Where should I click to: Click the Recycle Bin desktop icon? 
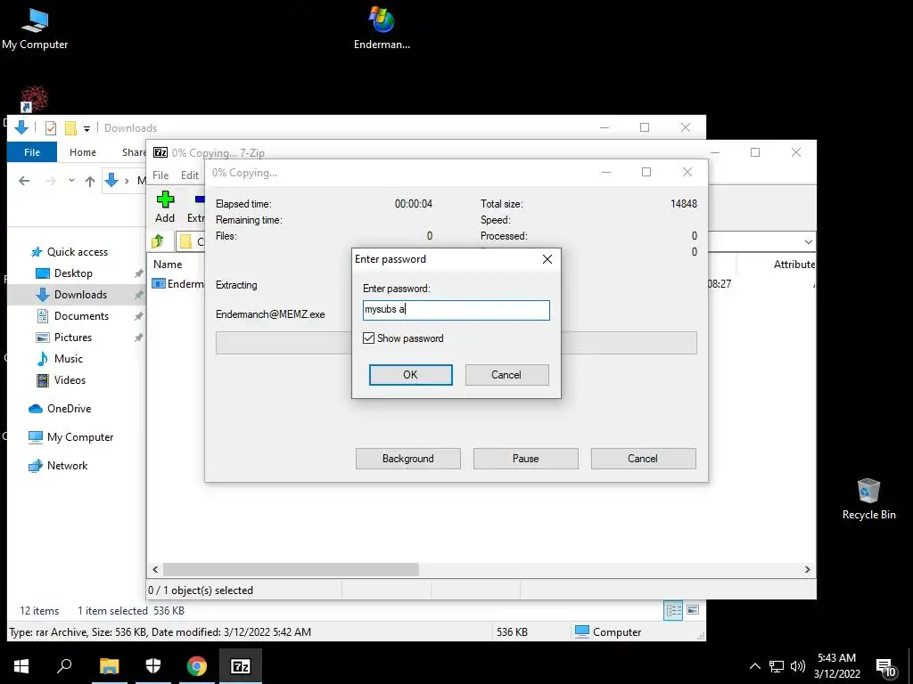(x=868, y=499)
